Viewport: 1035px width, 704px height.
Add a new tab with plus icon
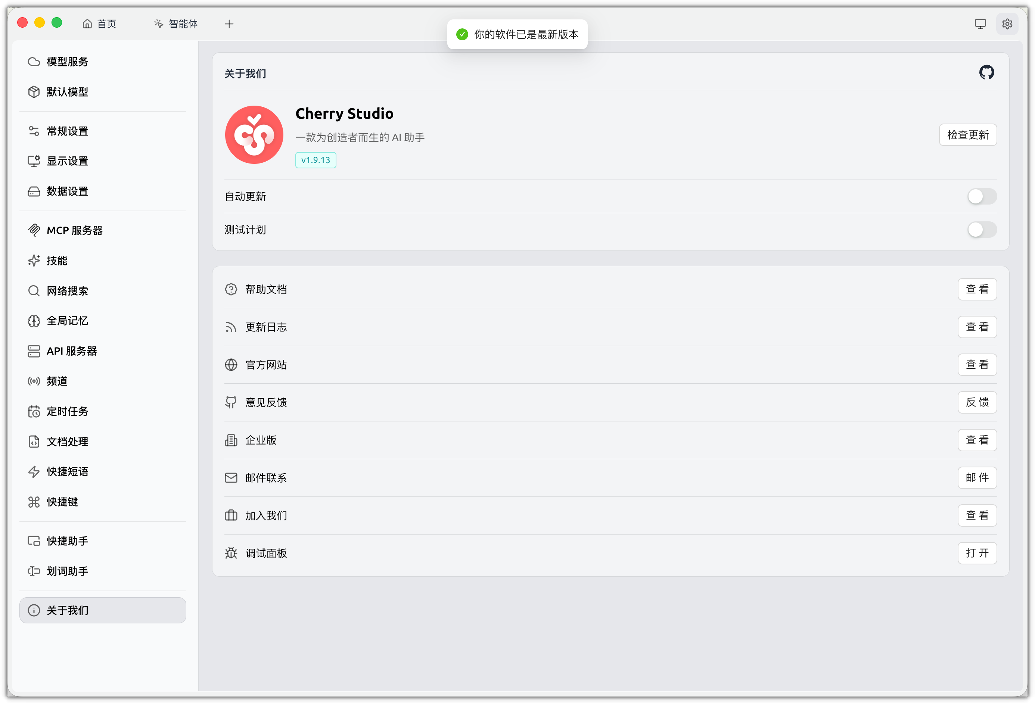point(229,24)
